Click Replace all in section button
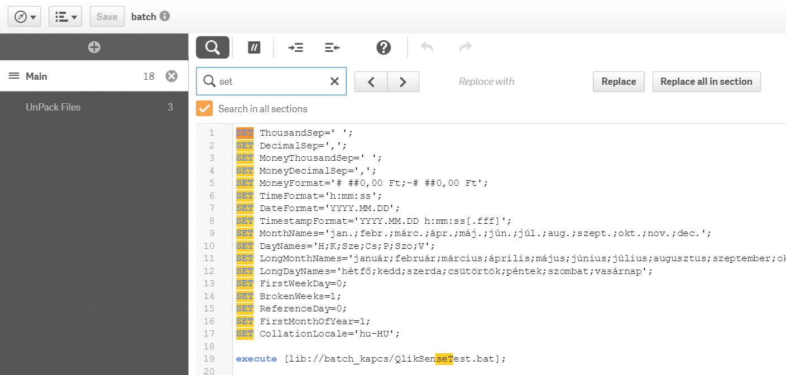Viewport: 786px width, 375px height. (706, 81)
